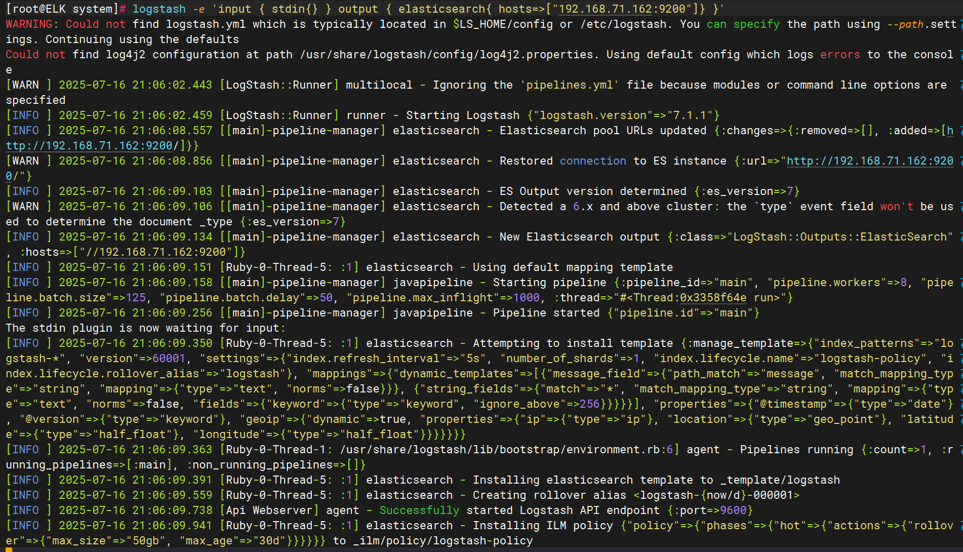Click the 'Api Webserver' thread name
This screenshot has height=552, width=963.
click(x=269, y=510)
